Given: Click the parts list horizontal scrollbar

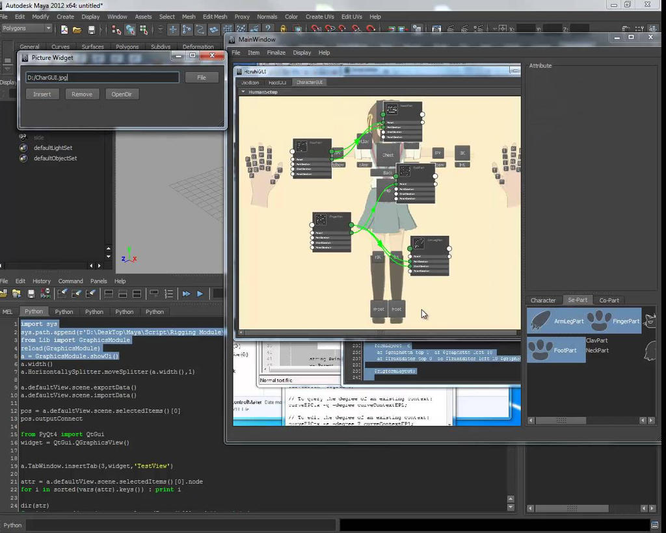Looking at the screenshot, I should pos(591,420).
